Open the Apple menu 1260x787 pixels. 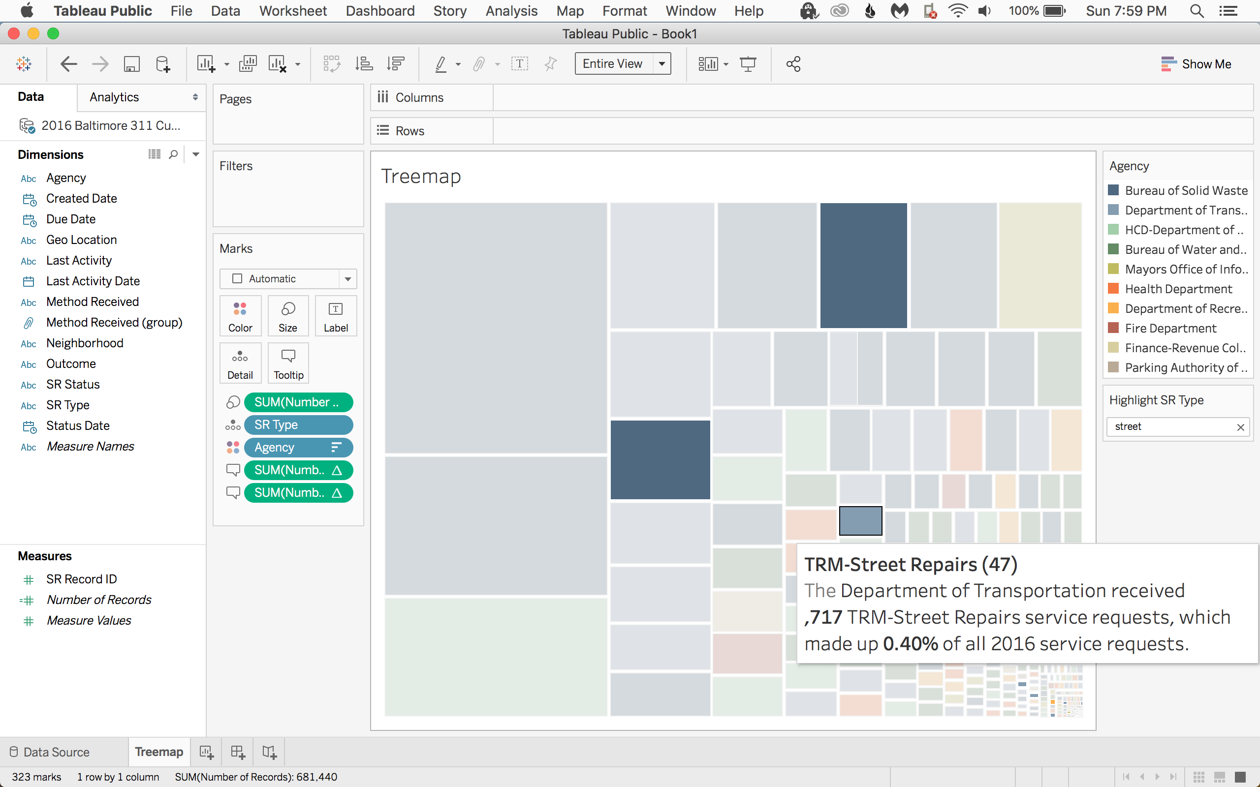click(27, 10)
